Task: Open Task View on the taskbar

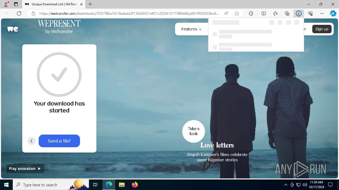Action: 95,185
